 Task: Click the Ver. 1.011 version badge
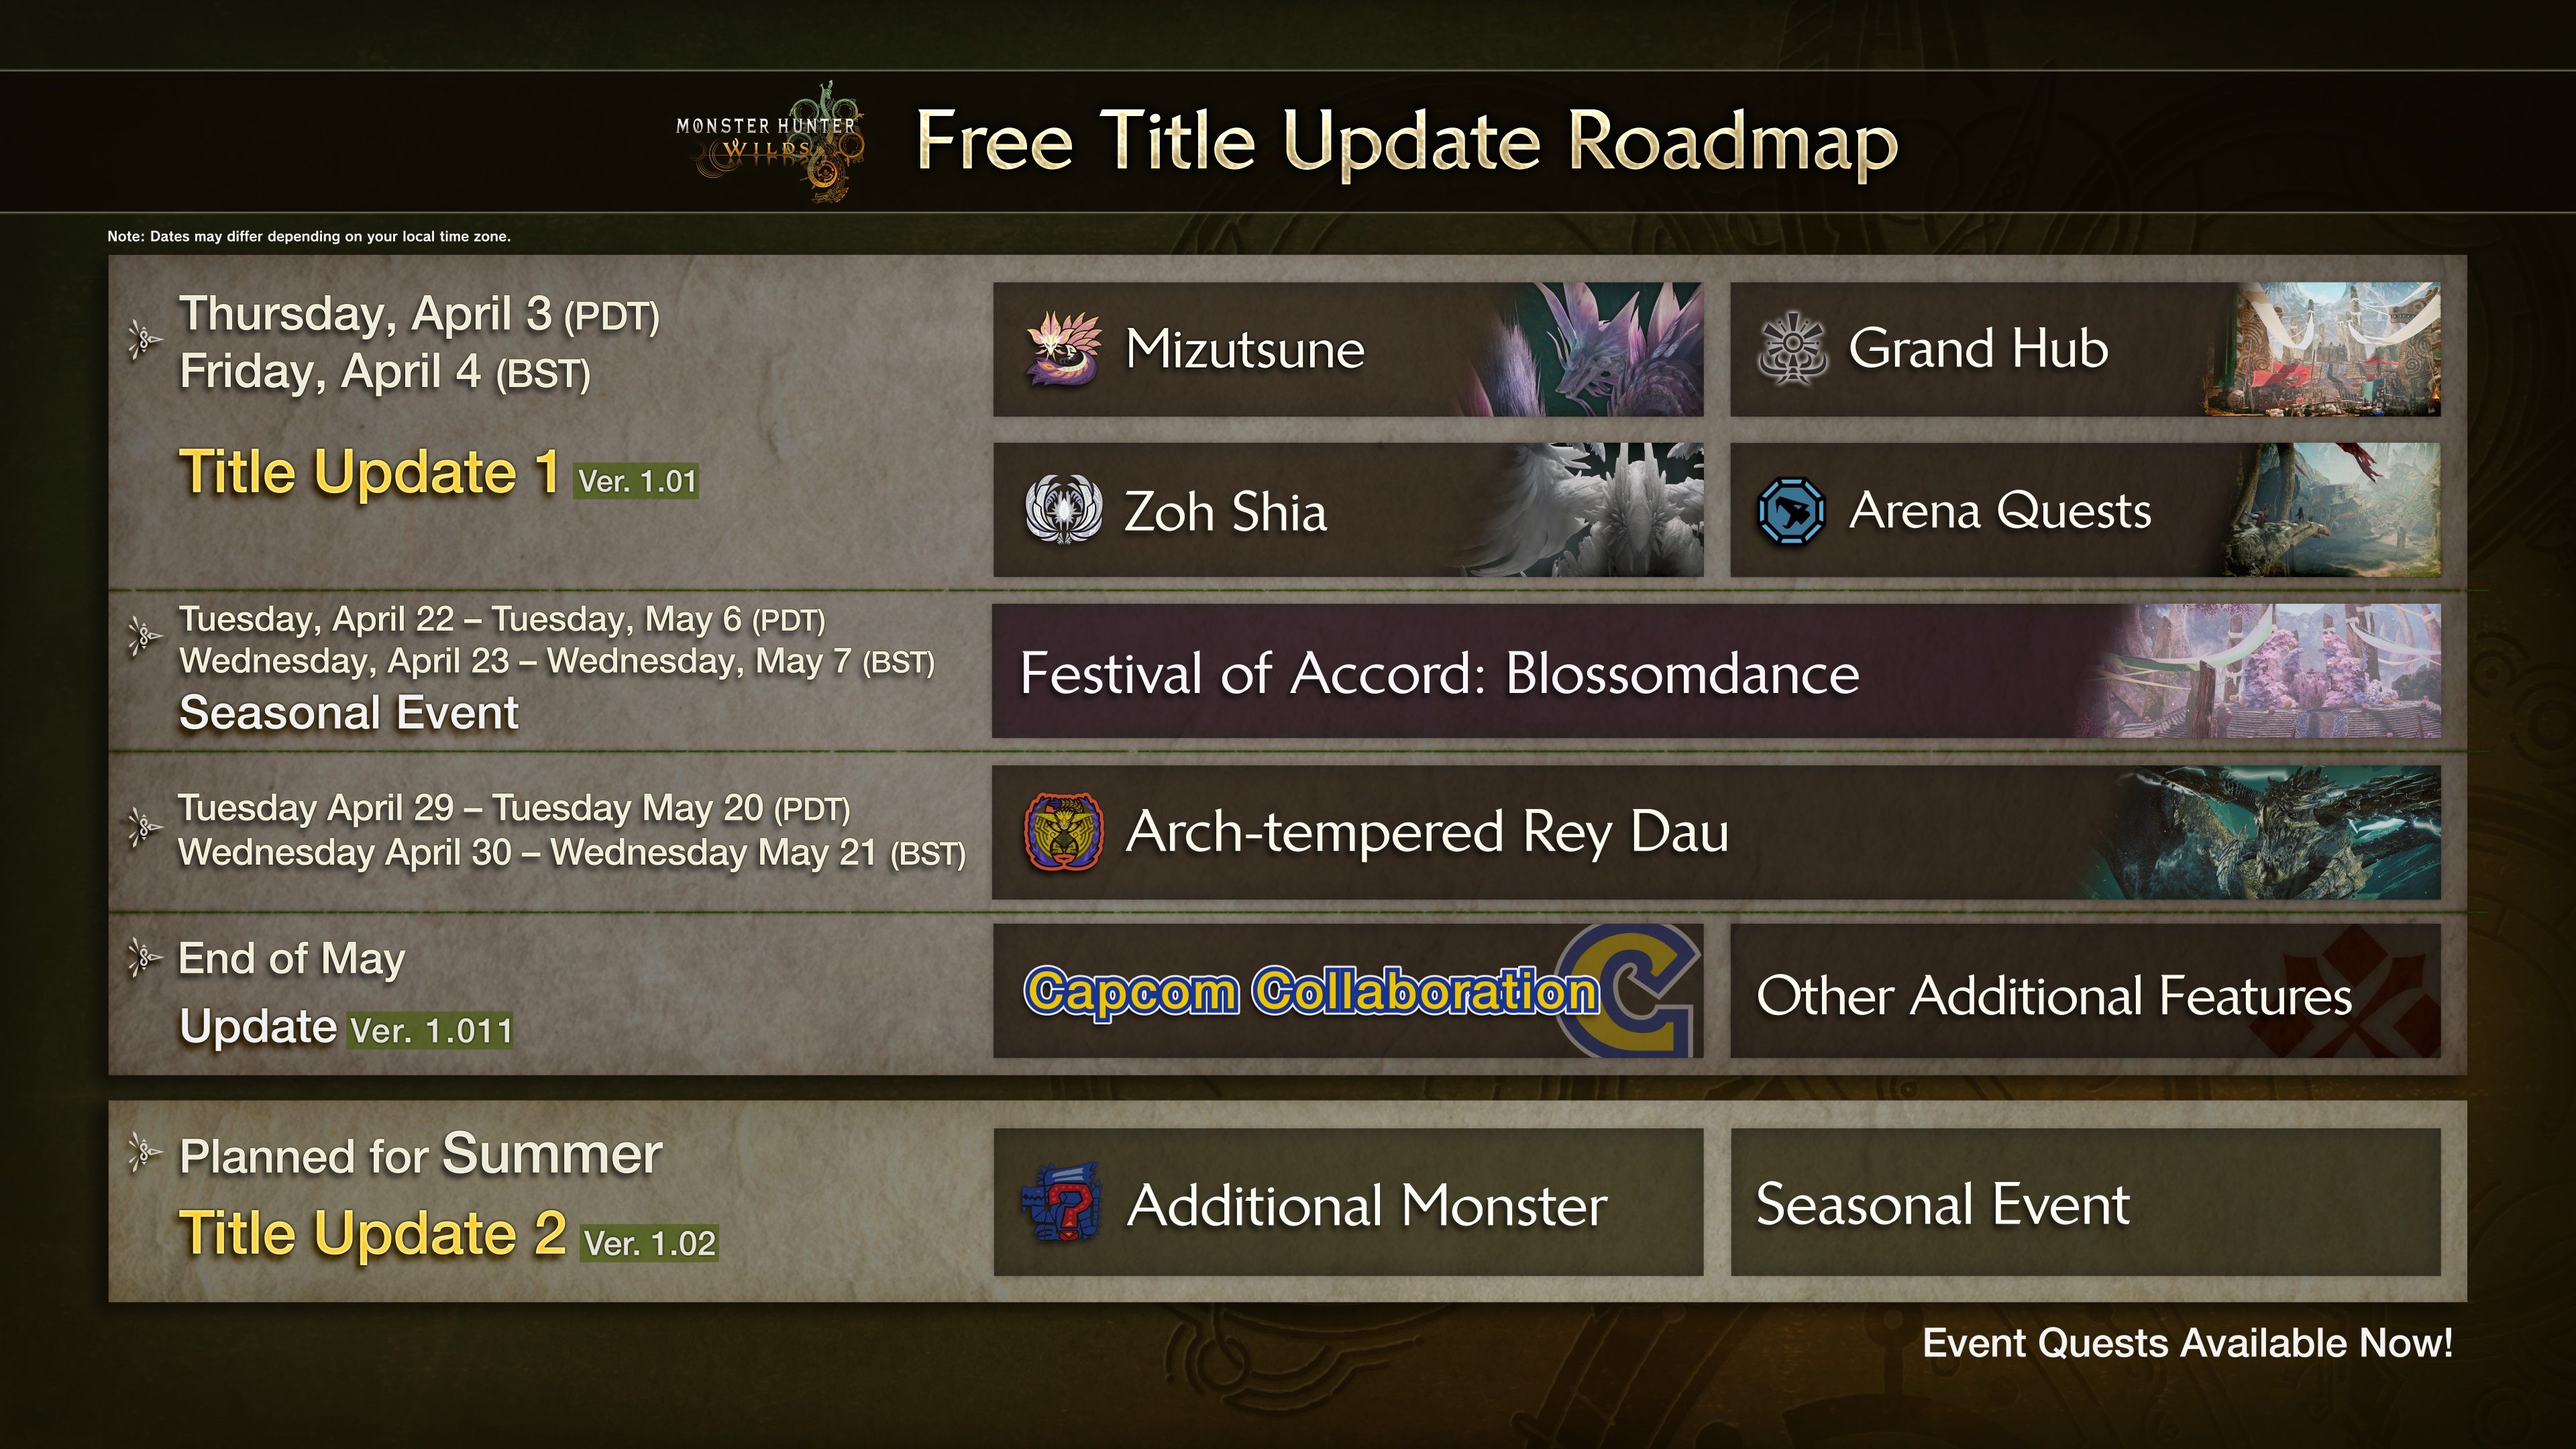pos(431,1030)
